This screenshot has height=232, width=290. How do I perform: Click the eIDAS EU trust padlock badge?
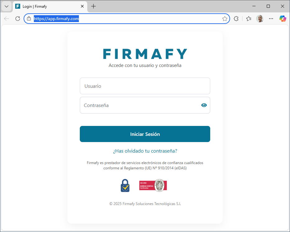(125, 185)
